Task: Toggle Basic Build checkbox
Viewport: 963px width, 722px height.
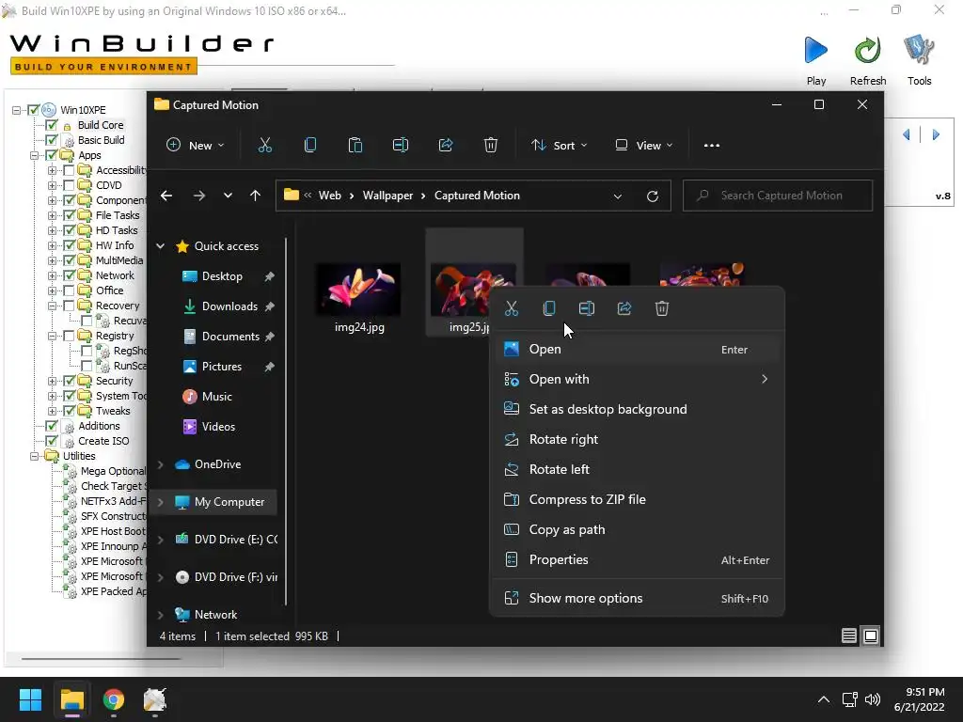Action: 52,140
